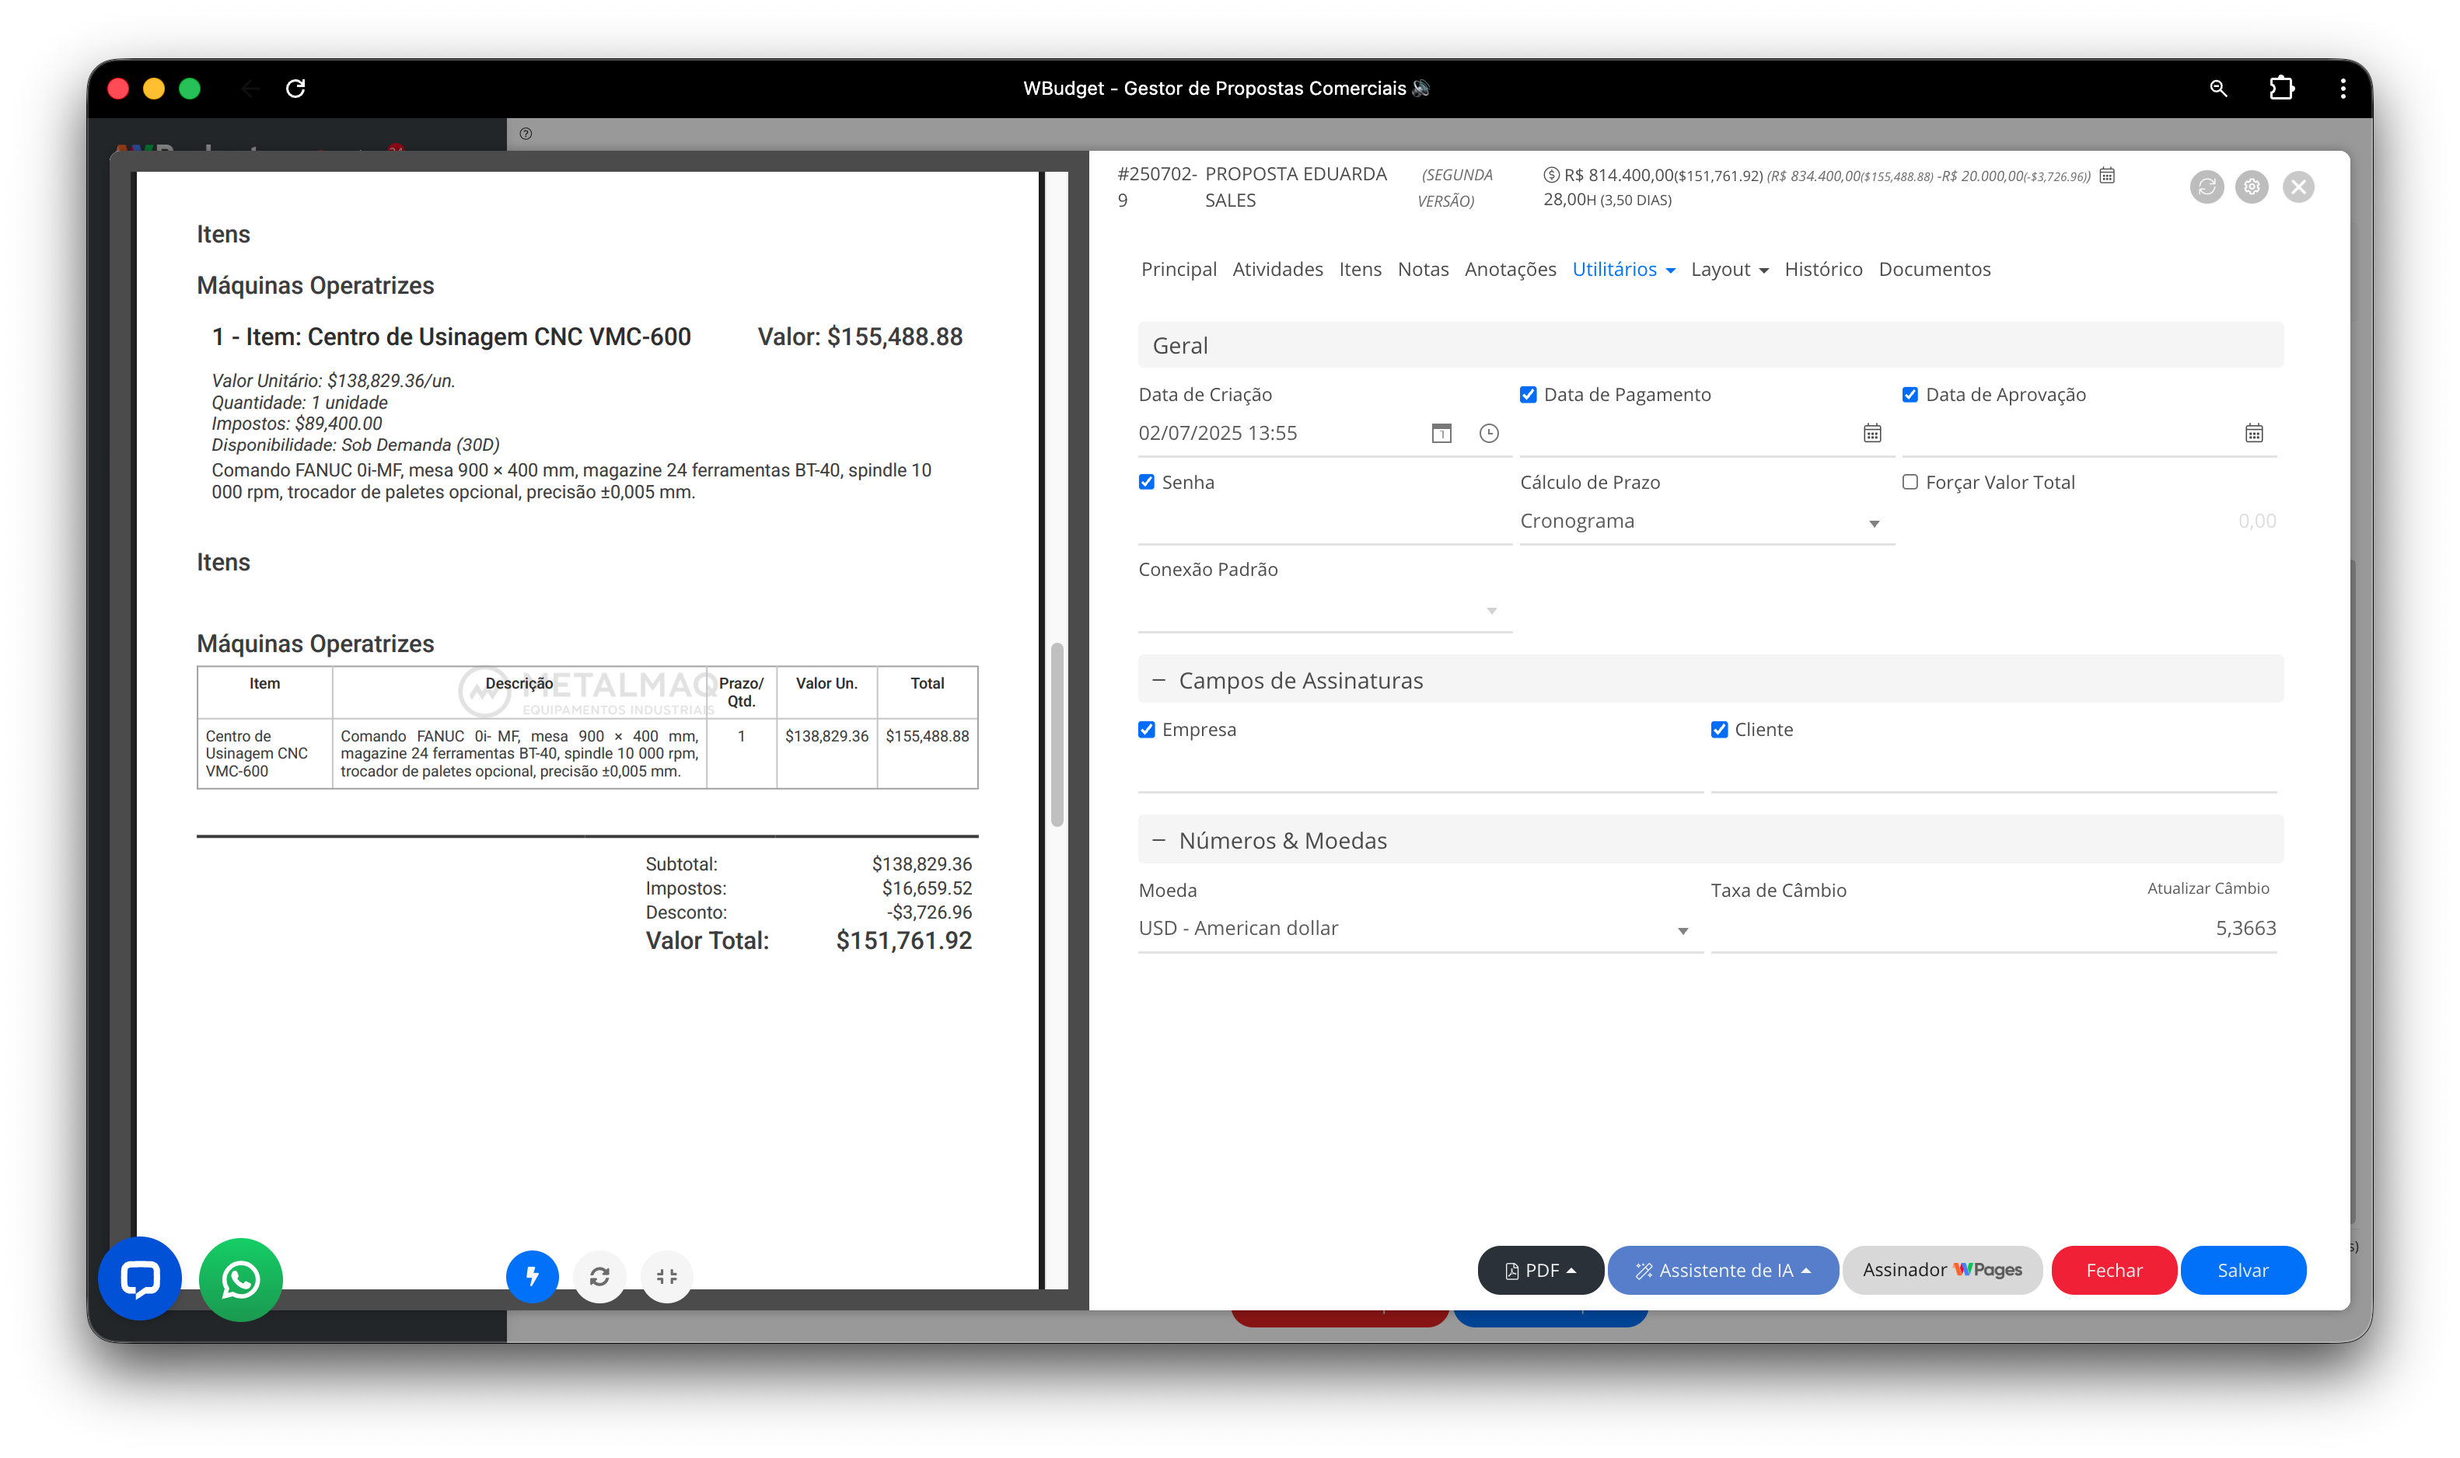Click the browser extensions puzzle icon
This screenshot has width=2460, height=1458.
point(2281,89)
